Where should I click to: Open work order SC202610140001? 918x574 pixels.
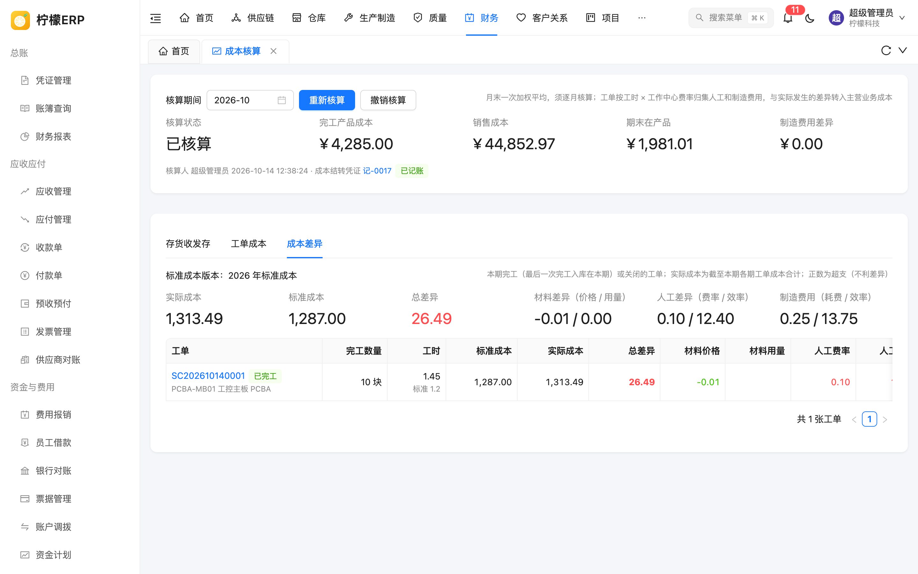(208, 376)
